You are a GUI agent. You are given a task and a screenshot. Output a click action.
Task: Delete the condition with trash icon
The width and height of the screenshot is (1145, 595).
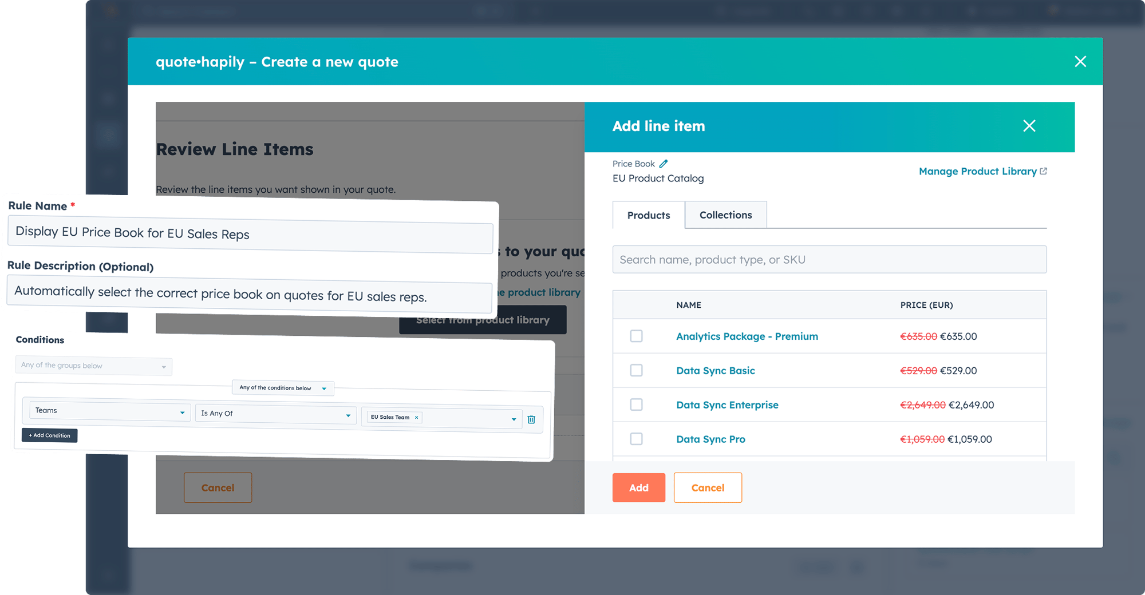tap(531, 419)
